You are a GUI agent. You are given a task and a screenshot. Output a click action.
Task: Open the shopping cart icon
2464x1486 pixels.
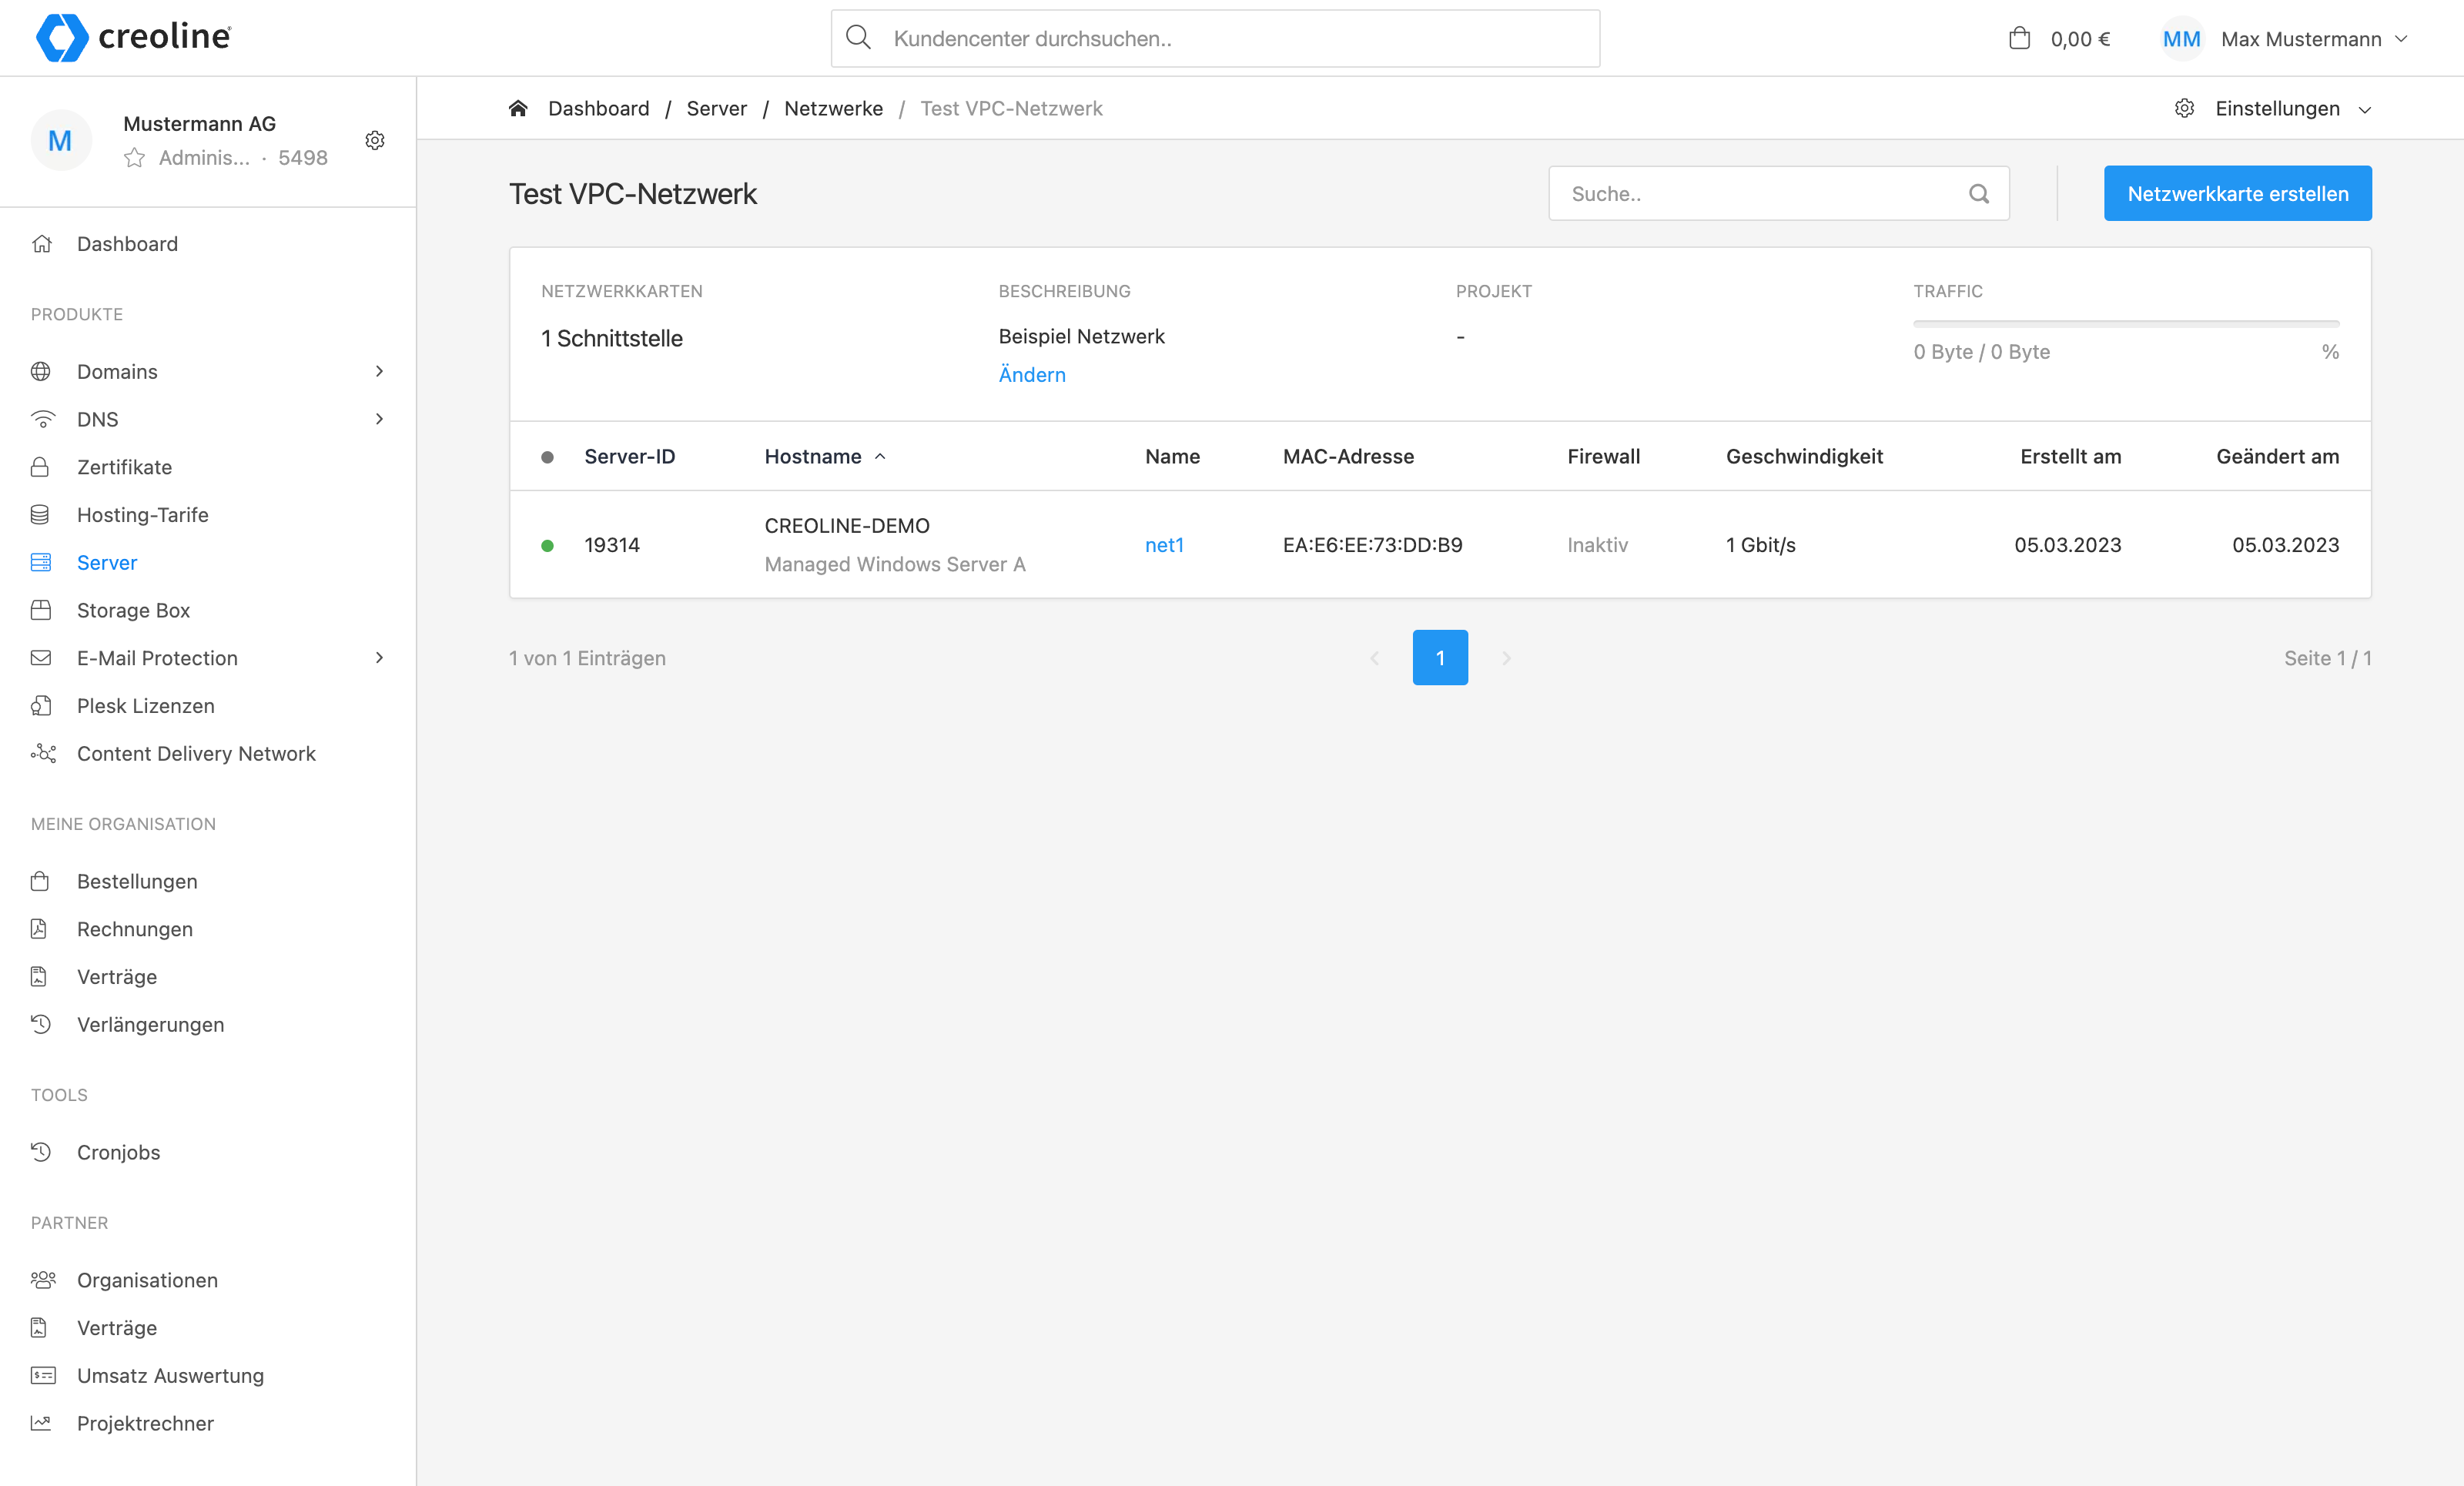coord(2019,38)
